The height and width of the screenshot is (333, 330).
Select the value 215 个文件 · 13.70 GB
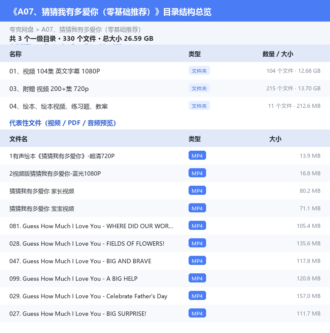(x=293, y=88)
